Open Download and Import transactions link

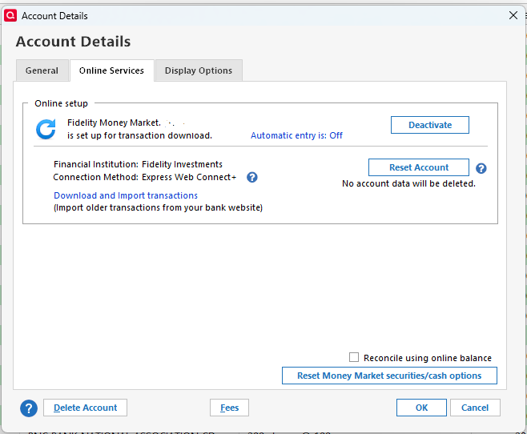coord(126,195)
